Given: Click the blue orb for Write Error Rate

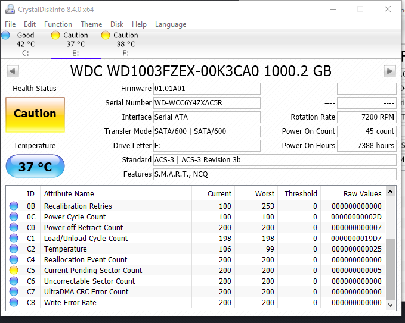Looking at the screenshot, I should (14, 302).
